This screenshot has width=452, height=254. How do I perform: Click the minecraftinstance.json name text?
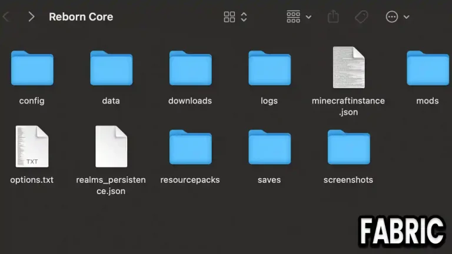[x=348, y=106]
